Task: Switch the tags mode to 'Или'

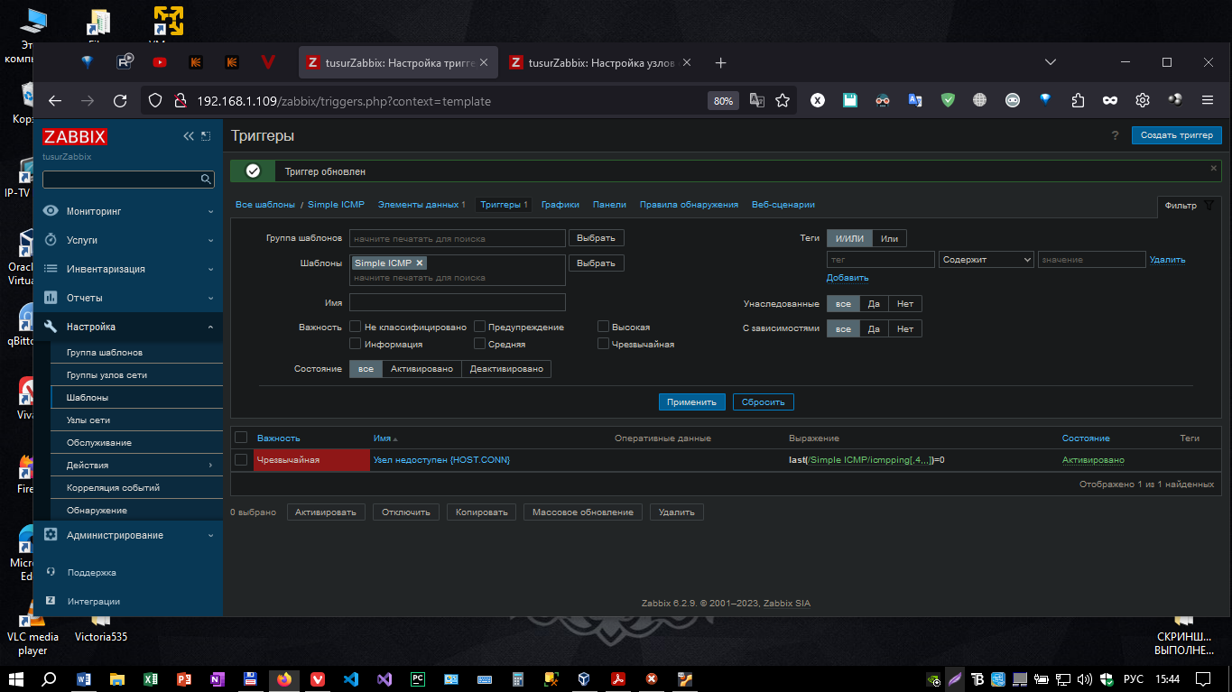Action: pyautogui.click(x=890, y=238)
